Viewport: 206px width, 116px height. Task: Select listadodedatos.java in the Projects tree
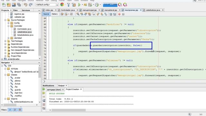coord(25,35)
